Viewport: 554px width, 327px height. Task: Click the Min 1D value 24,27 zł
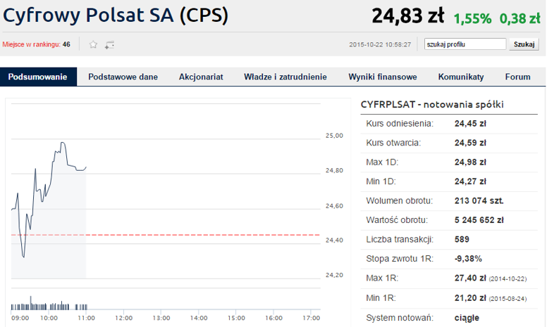(x=470, y=181)
